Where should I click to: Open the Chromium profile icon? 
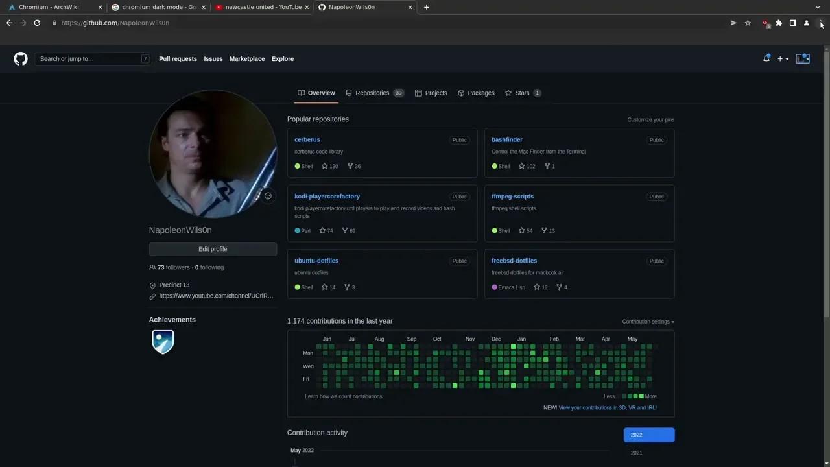coord(807,23)
